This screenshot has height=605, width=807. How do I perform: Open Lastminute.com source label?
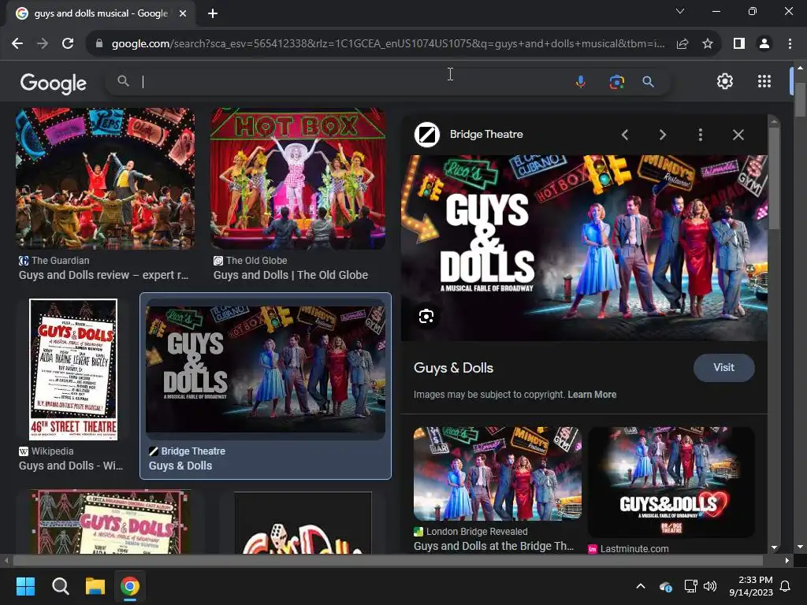tap(634, 549)
